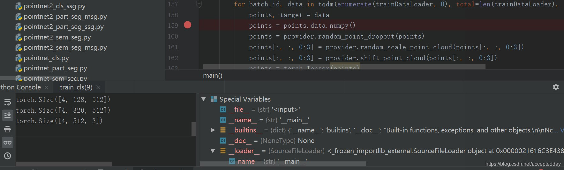Click 'provider.random_scale_point_cloud' on line 161
The width and height of the screenshot is (564, 170).
(389, 47)
